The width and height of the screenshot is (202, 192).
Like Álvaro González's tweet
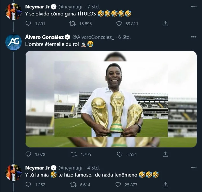pos(120,154)
